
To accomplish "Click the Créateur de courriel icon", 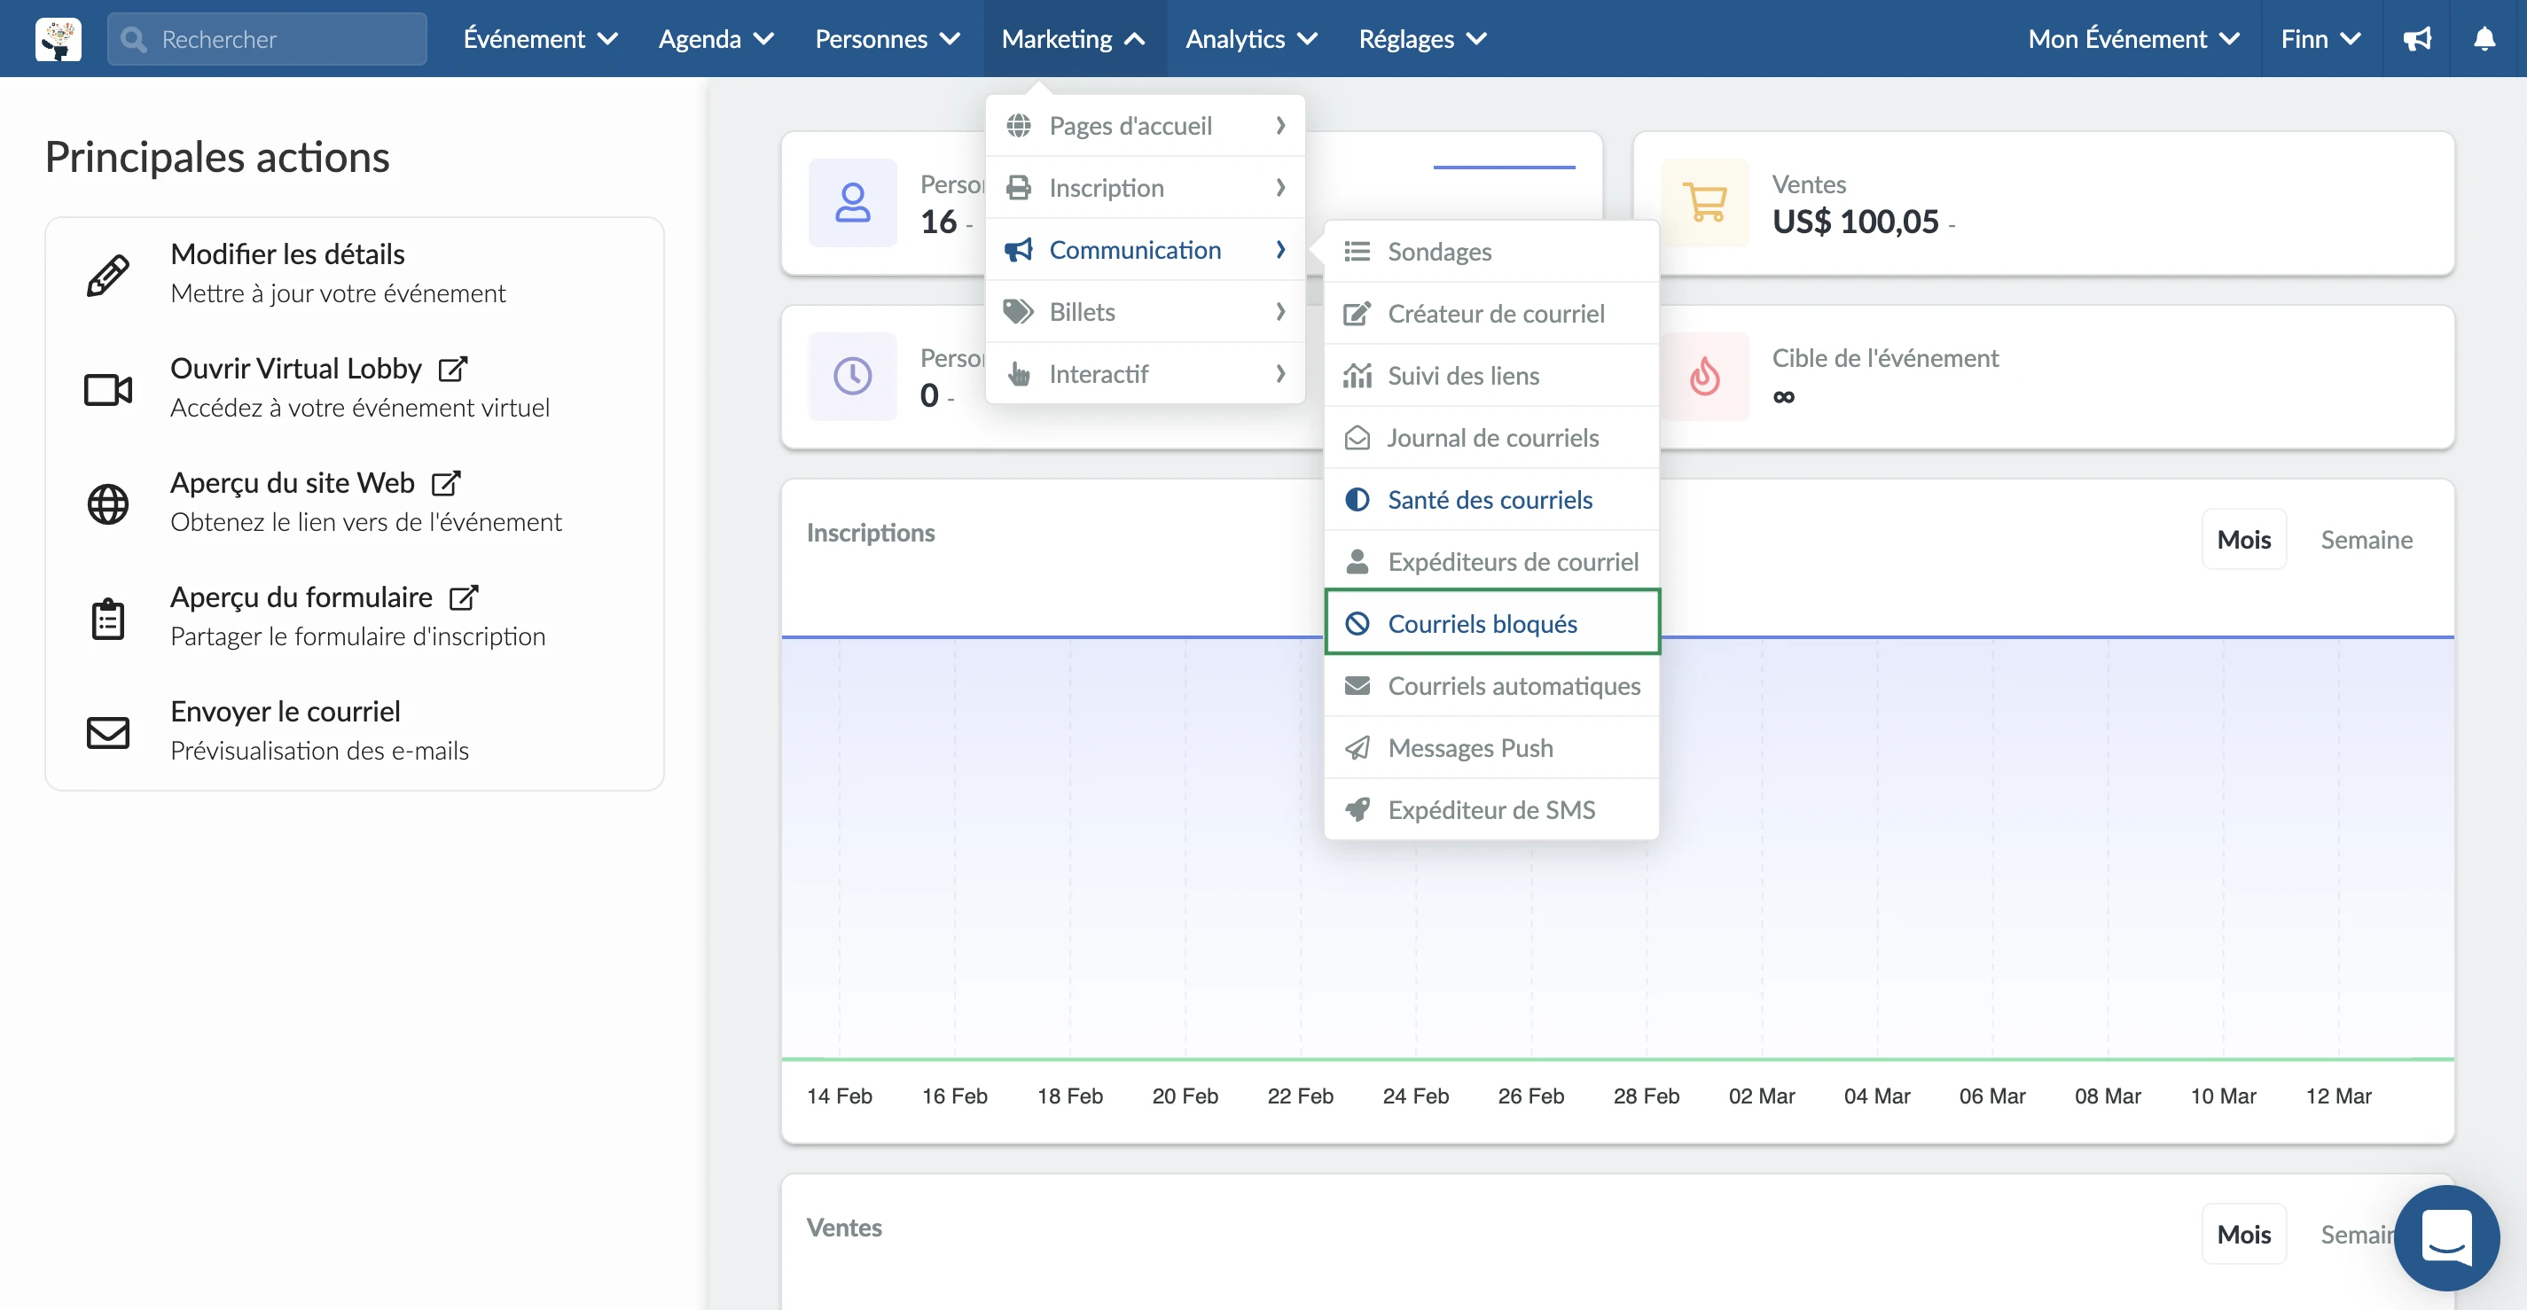I will 1356,314.
